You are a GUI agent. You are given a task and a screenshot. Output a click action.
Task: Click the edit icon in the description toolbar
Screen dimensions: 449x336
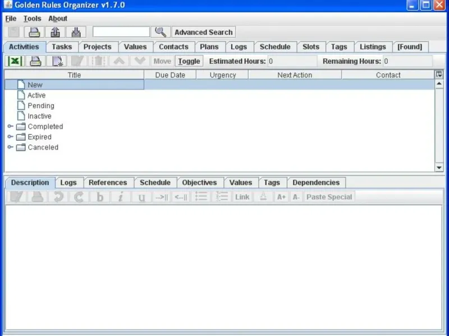[x=16, y=197]
